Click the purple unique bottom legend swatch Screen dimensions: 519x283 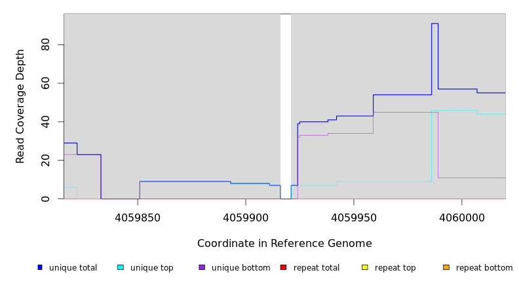coord(202,267)
